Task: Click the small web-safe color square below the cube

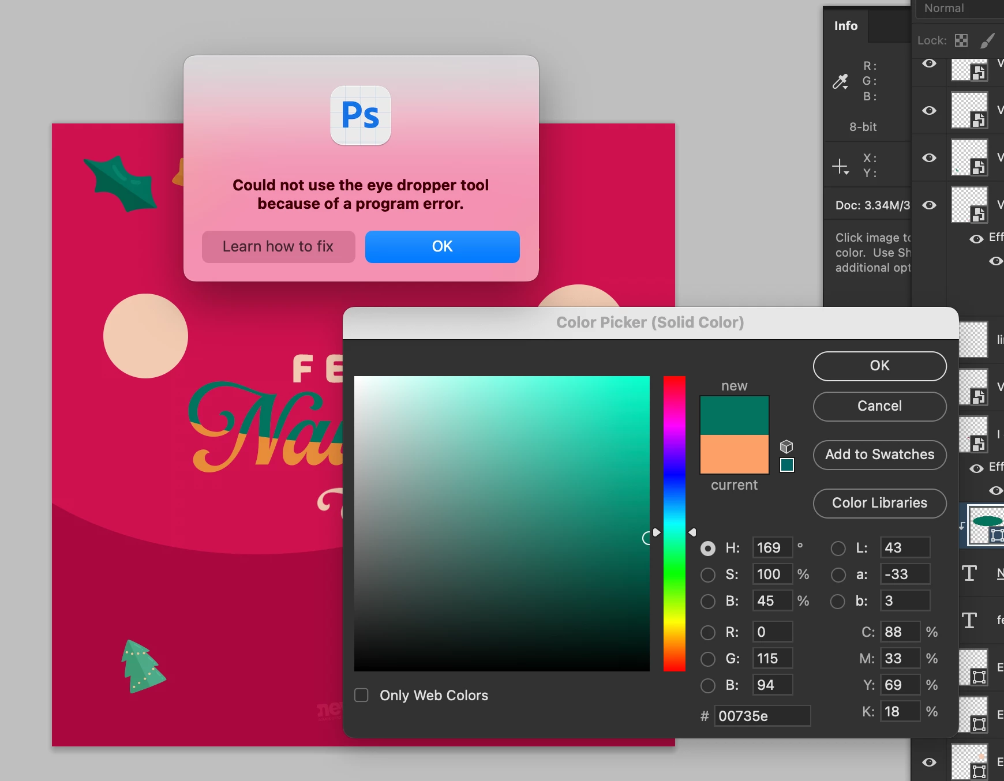Action: click(787, 465)
